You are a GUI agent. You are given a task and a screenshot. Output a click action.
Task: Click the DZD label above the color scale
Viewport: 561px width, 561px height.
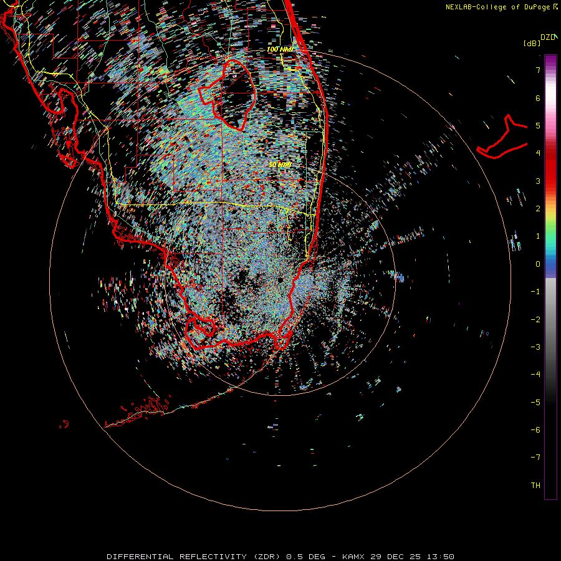point(549,37)
